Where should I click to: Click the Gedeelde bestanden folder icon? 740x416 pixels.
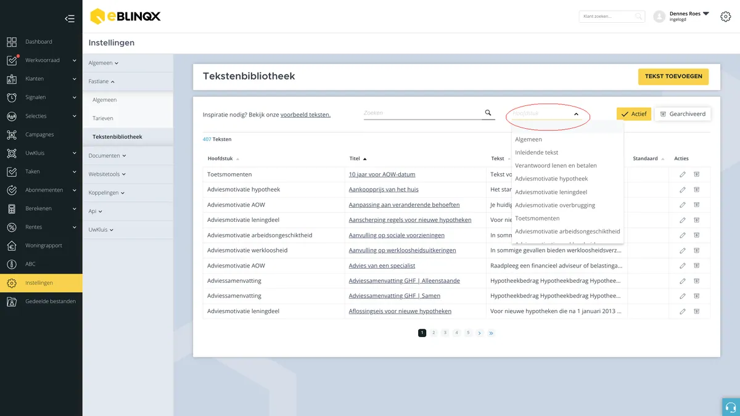point(12,301)
